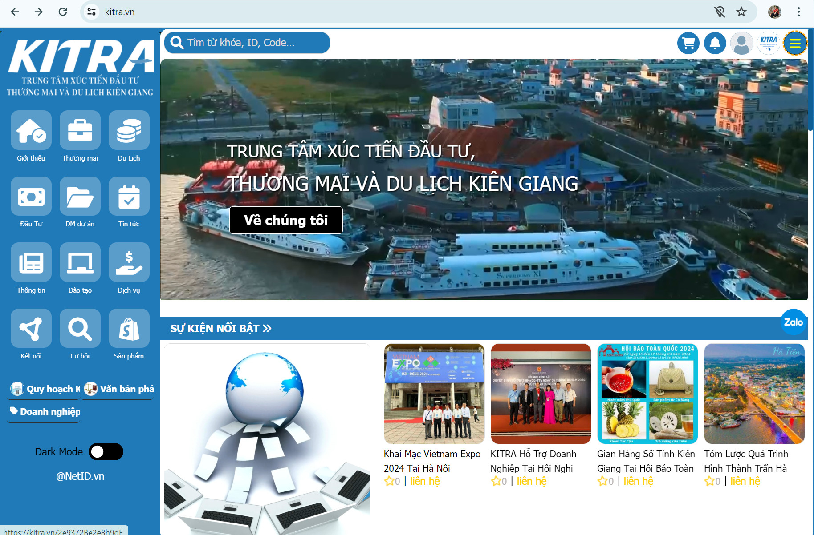
Task: Expand the hamburger menu top right
Action: click(x=795, y=43)
